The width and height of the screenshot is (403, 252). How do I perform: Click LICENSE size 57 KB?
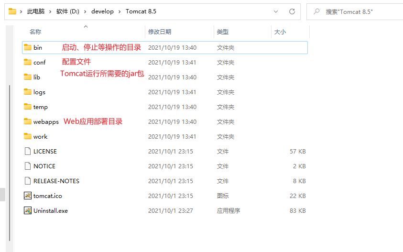tap(298, 152)
